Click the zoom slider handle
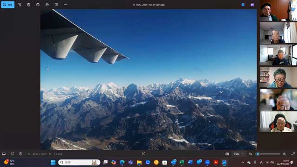 coord(258,154)
